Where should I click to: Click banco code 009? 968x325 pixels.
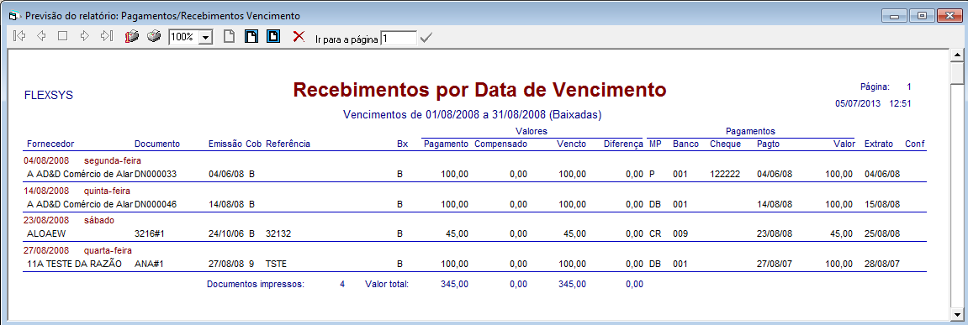(x=680, y=233)
